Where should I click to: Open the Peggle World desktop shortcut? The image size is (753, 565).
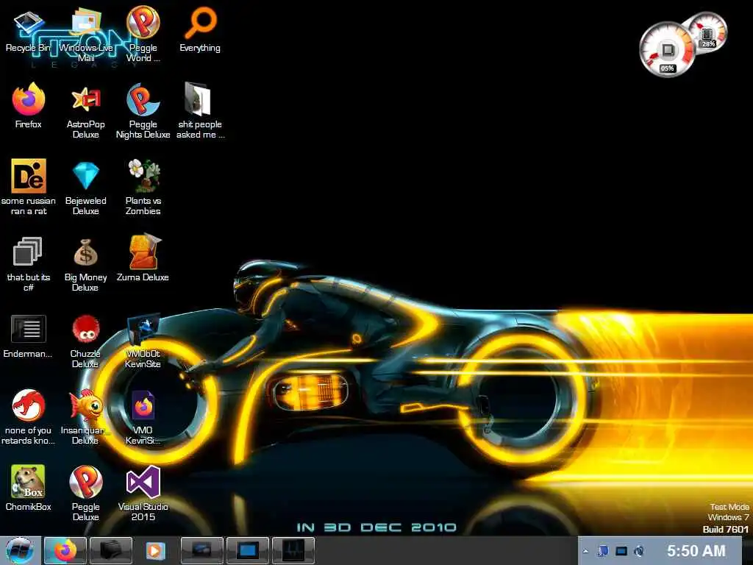(x=143, y=34)
